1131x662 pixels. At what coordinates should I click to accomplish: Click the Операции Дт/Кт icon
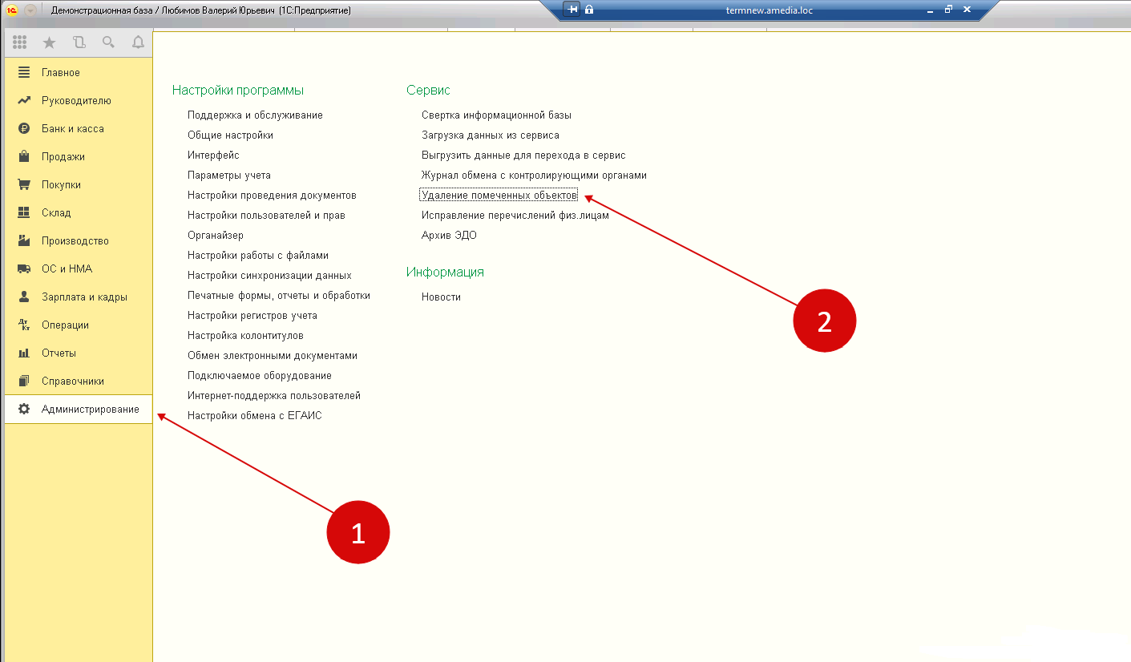[x=24, y=325]
